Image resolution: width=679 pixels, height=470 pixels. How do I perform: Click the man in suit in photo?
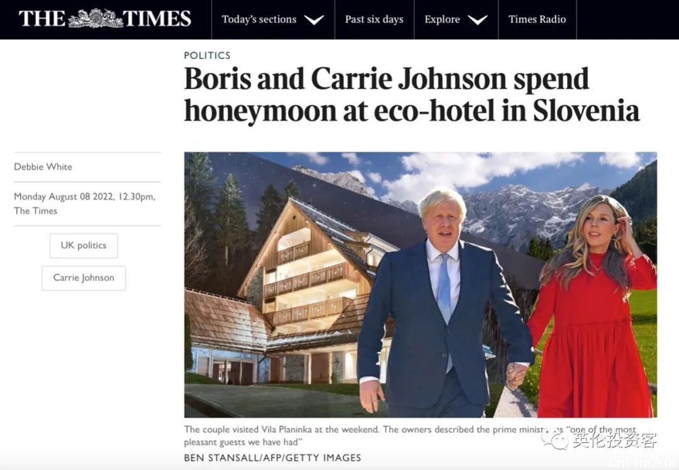[442, 303]
